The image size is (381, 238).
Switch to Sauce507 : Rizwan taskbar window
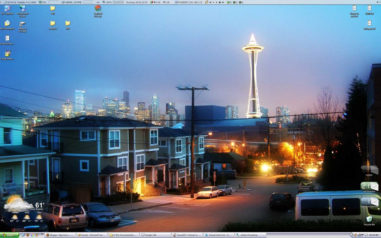pyautogui.click(x=188, y=235)
